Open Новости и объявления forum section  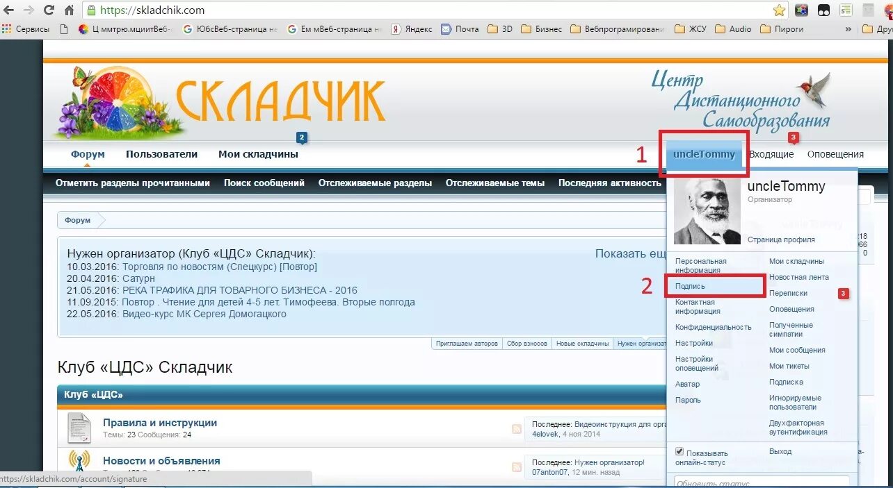(161, 461)
